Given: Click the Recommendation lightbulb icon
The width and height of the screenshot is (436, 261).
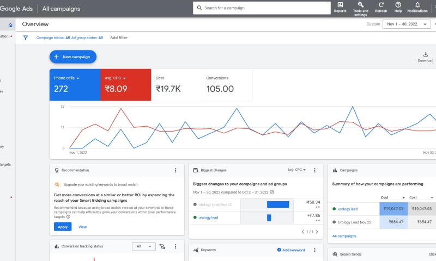Looking at the screenshot, I should point(57,170).
